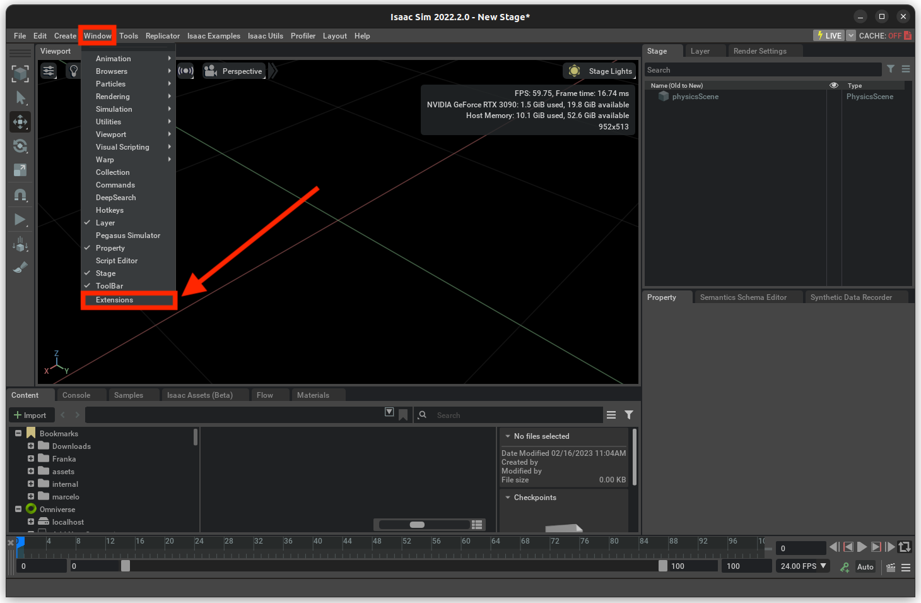
Task: Open the stage search filter icon
Action: [x=890, y=69]
